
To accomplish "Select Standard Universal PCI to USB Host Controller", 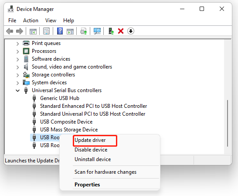I will [92, 114].
